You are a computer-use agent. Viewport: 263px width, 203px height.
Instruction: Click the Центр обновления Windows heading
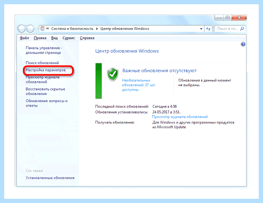(x=127, y=51)
